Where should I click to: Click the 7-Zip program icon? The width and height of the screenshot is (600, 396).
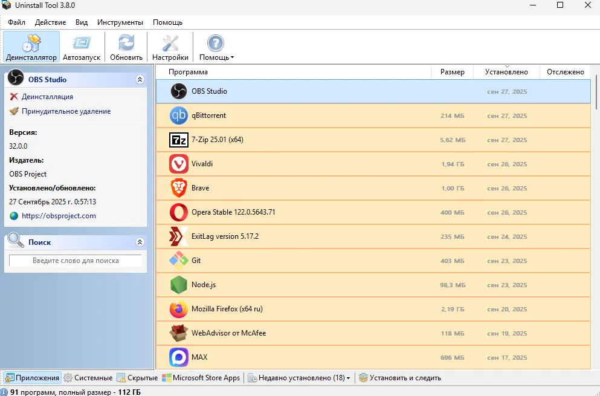pos(179,140)
